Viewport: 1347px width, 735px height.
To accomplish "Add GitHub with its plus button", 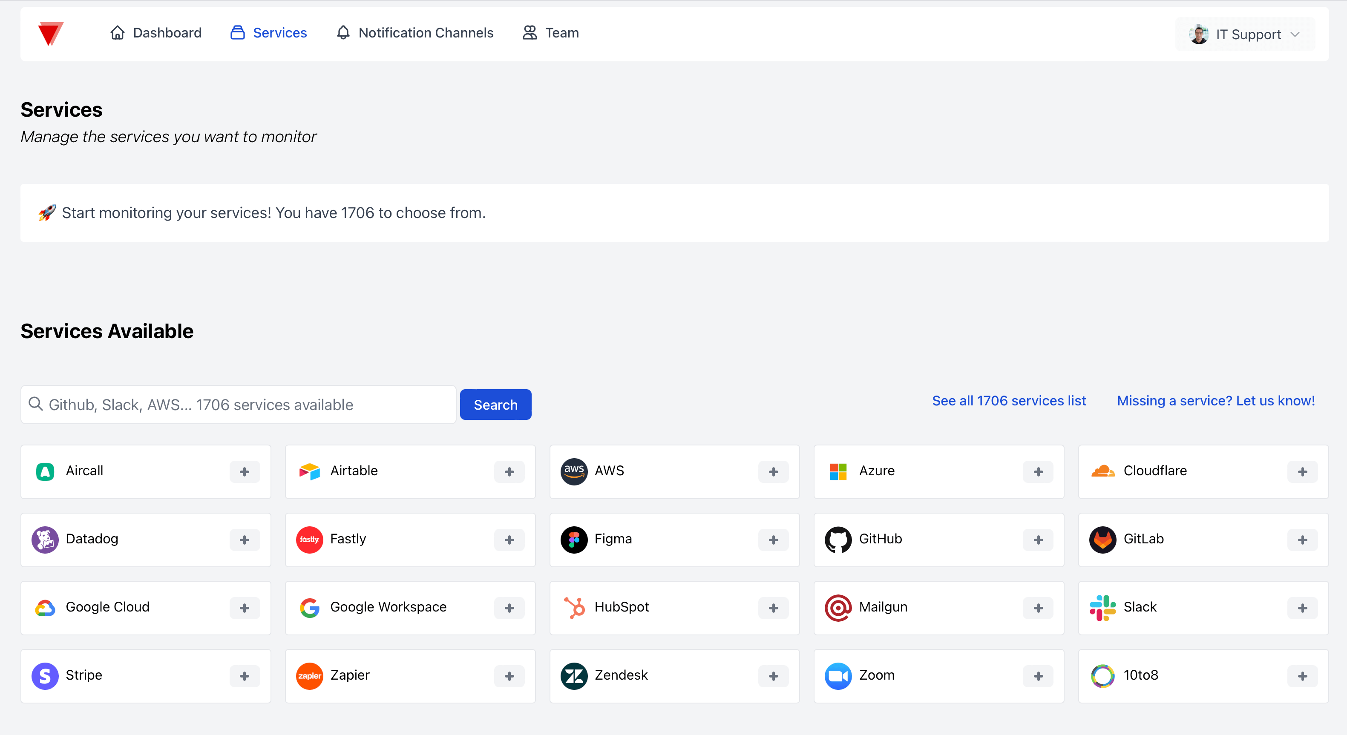I will click(x=1038, y=540).
